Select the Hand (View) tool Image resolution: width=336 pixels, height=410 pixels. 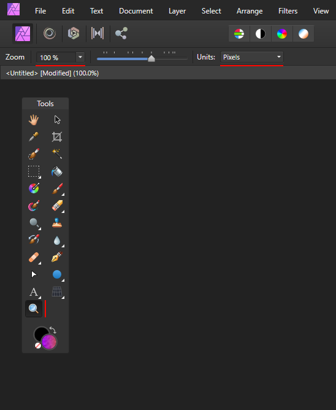[34, 120]
